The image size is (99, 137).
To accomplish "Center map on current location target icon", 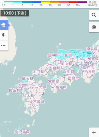I will coord(94,27).
